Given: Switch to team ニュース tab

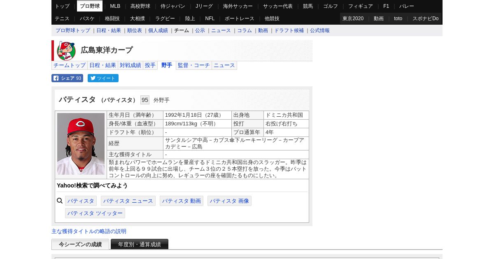Looking at the screenshot, I should click(224, 65).
